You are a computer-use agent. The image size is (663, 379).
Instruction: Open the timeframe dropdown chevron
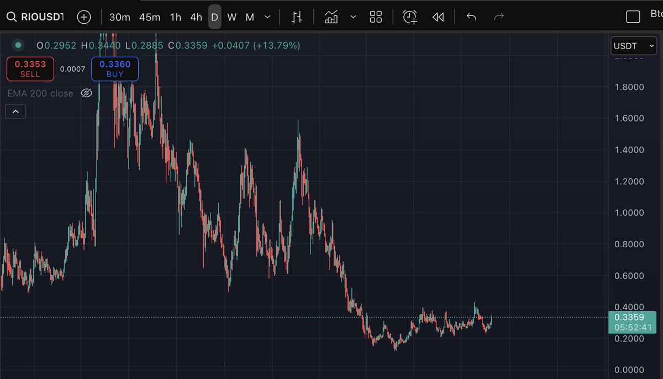pyautogui.click(x=267, y=17)
